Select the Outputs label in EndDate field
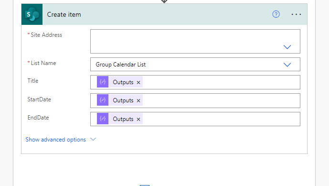Screen dimensions: 329x186 (123, 119)
